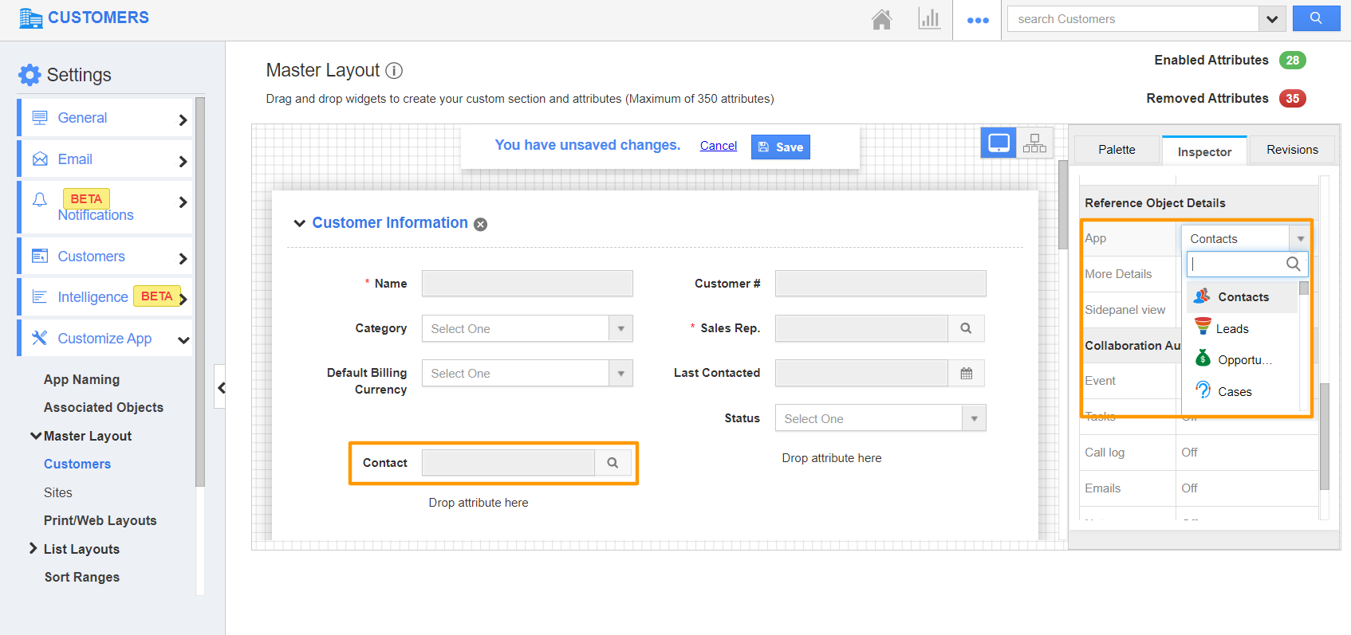Expand the List Layouts tree item
This screenshot has height=635, width=1351.
coord(33,548)
